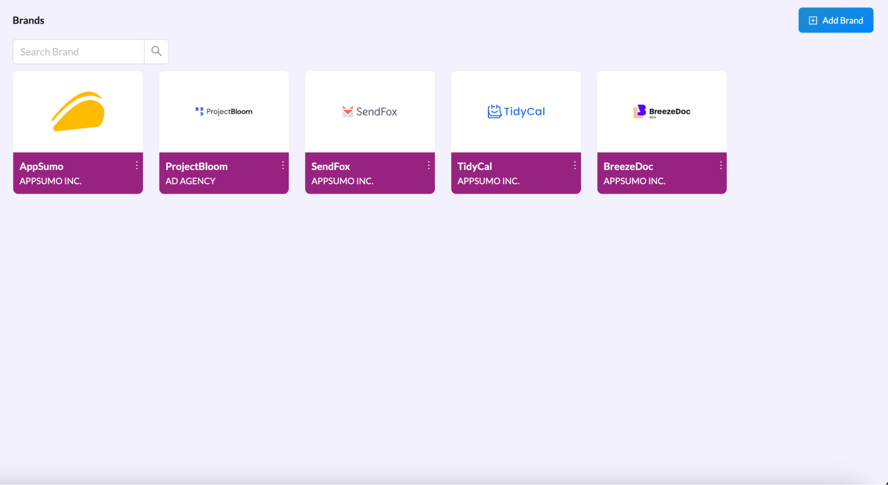The width and height of the screenshot is (888, 485).
Task: Select the AppSumo brand name label
Action: pos(41,166)
